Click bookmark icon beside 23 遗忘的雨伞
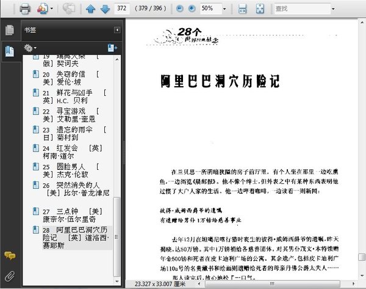The width and height of the screenshot is (366, 289). [36, 130]
